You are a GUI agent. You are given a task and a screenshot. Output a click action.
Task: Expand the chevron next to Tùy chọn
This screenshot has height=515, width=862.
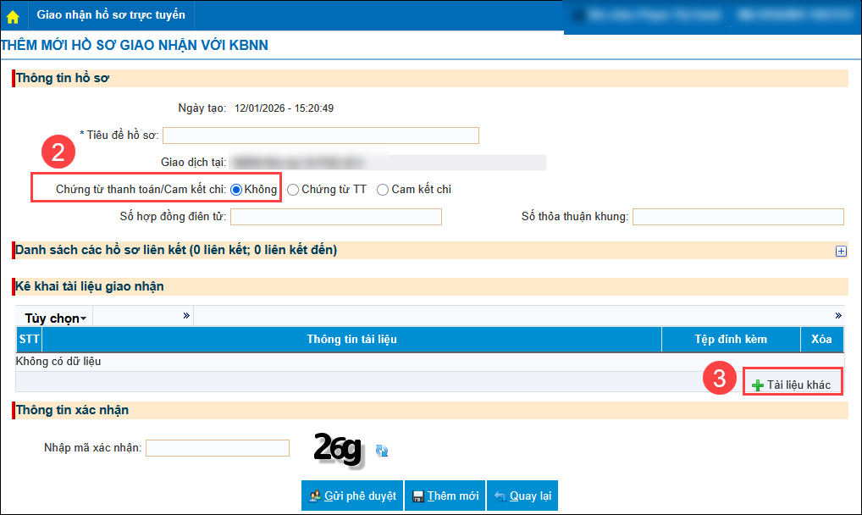coord(186,315)
